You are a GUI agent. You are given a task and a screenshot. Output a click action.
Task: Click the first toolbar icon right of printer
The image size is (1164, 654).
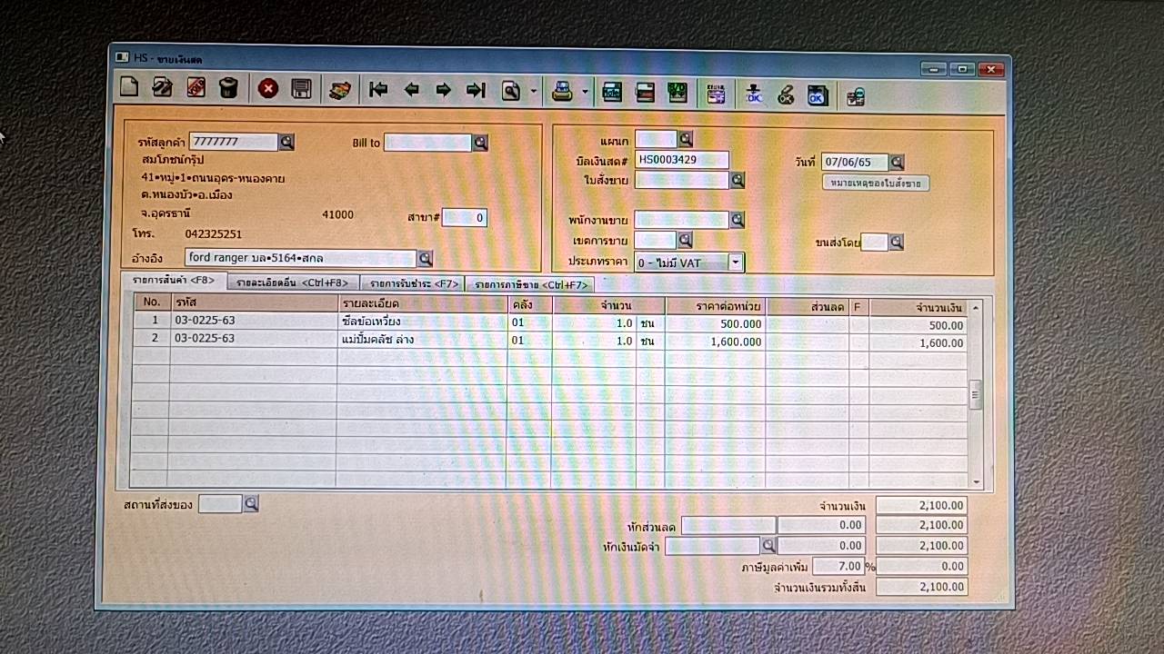pos(612,91)
